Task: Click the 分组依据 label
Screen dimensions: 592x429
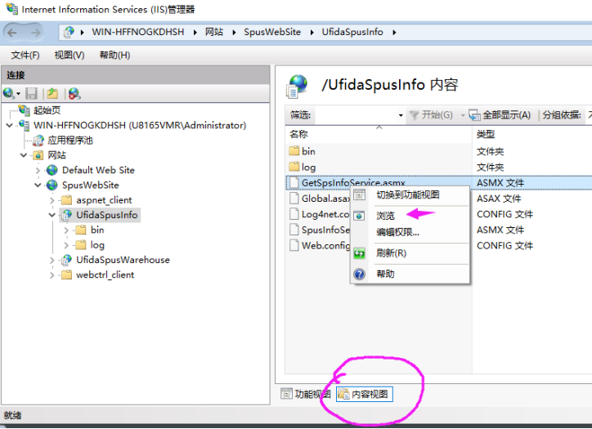Action: click(562, 114)
